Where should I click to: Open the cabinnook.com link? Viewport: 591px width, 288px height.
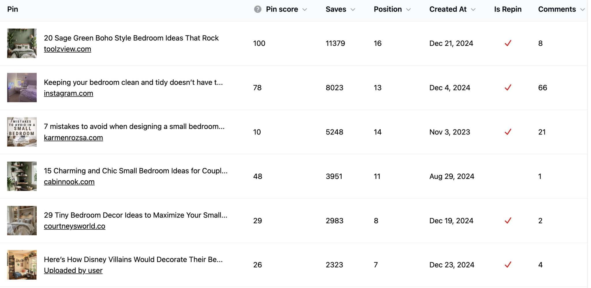[69, 182]
